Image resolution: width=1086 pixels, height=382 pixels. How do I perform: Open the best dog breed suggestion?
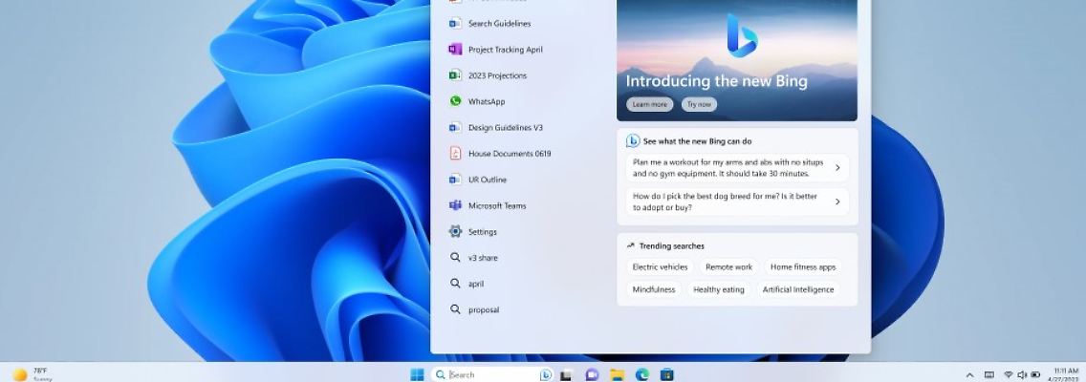pos(737,202)
